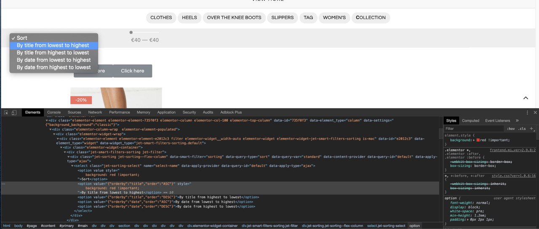The height and width of the screenshot is (229, 539).
Task: Open style.css?ver=1.0.6:16 source link
Action: coord(514,176)
